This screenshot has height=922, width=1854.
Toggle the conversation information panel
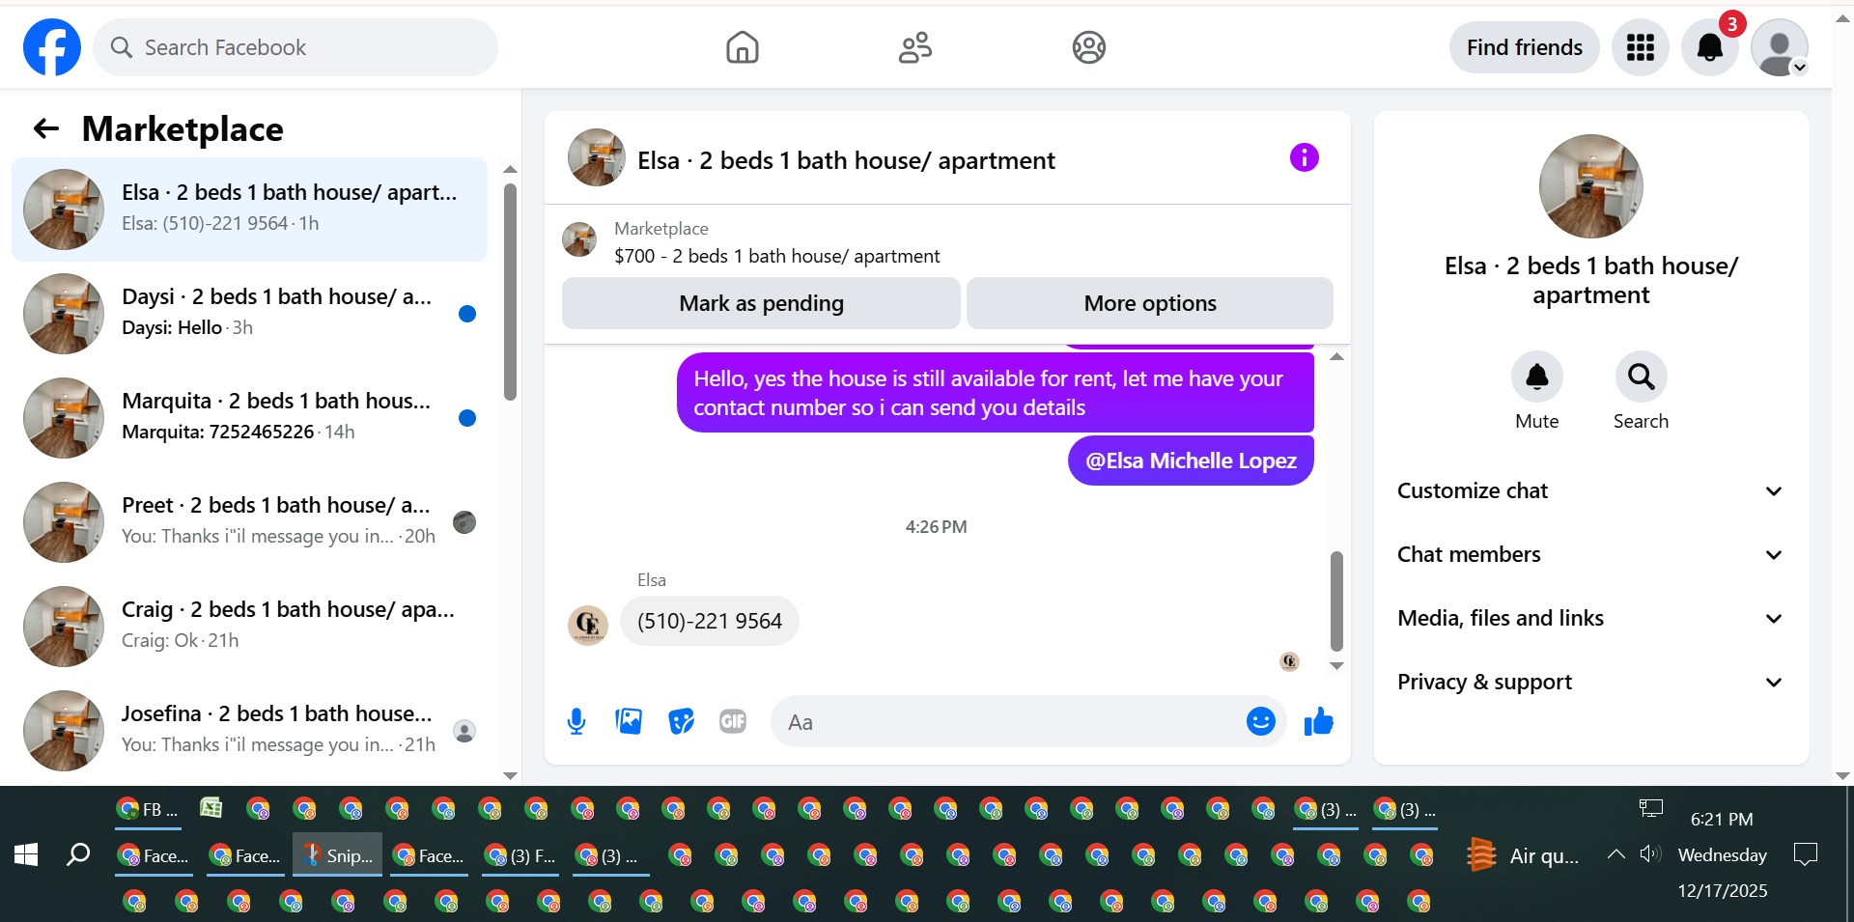(1304, 157)
